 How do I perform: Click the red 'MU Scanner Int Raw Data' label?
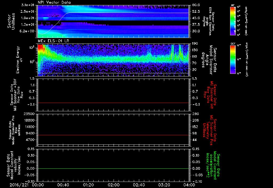(210, 95)
